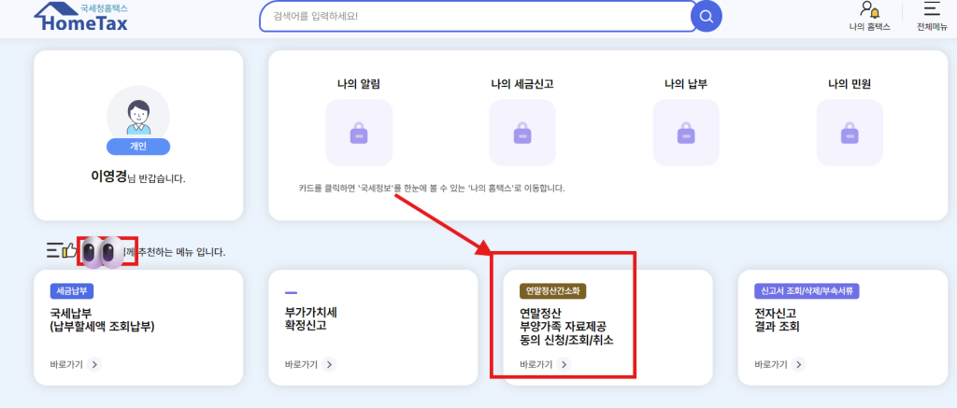Viewport: 957px width, 408px height.
Task: Click the lock icon under 나의 민원
Action: click(x=850, y=134)
